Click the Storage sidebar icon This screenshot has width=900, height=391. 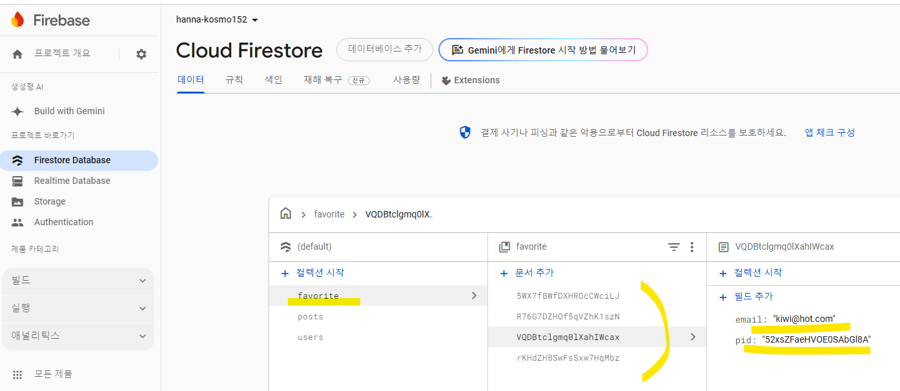pyautogui.click(x=17, y=201)
